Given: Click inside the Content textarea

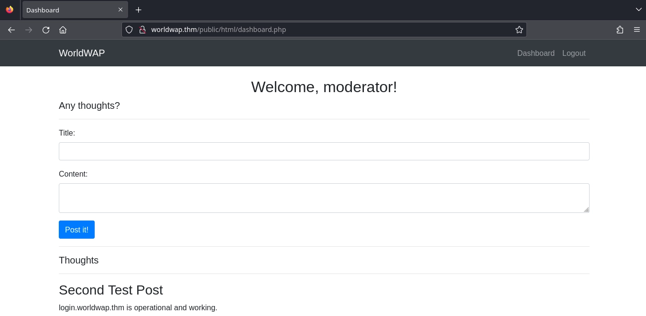Looking at the screenshot, I should point(324,198).
